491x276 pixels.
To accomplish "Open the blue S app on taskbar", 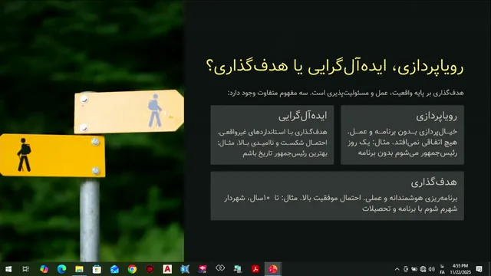I will pos(185,269).
